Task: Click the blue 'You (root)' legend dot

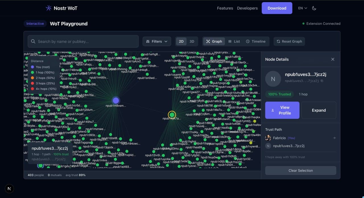Action: pos(32,67)
